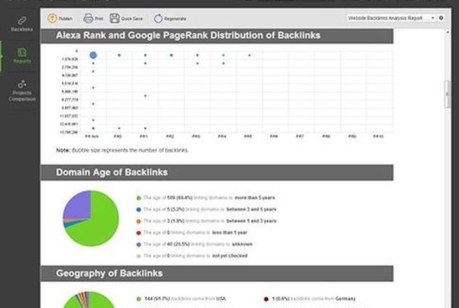Open Projects Comparison in the sidebar
Image resolution: width=459 pixels, height=308 pixels.
pos(22,90)
